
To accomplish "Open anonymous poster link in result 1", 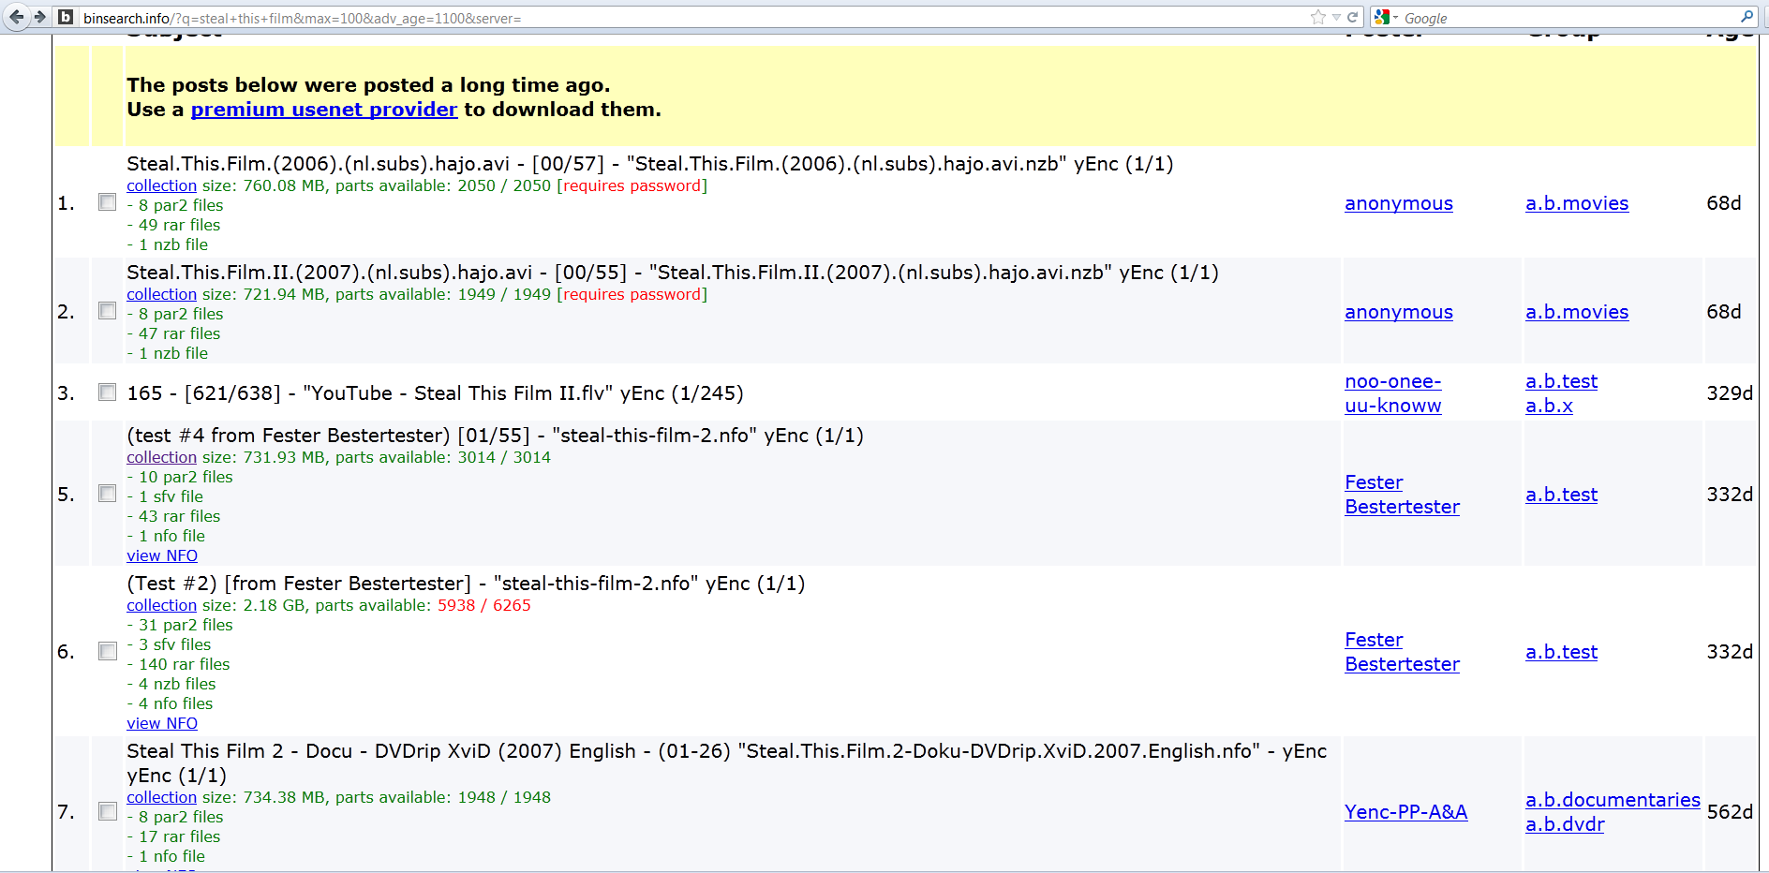I will (x=1399, y=203).
